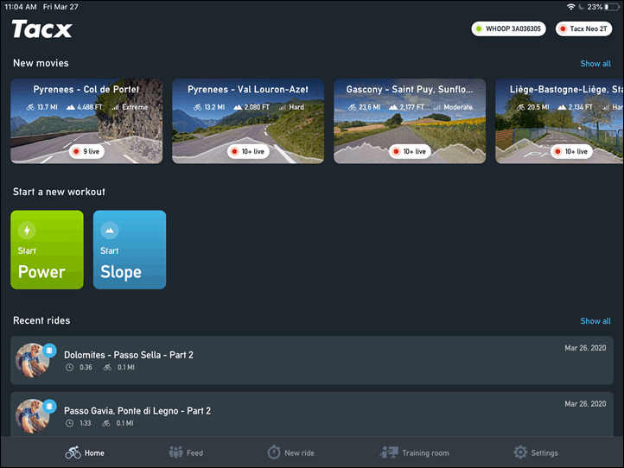Viewport: 624px width, 468px height.
Task: Tap 10+ live badge on Liège-Bastogne-Liège
Action: pos(571,151)
